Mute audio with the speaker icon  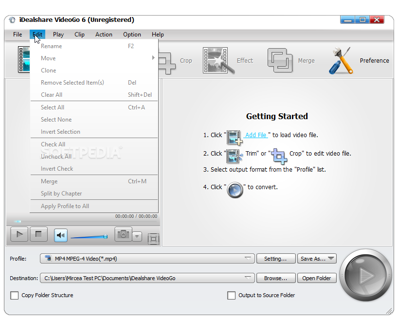coord(61,235)
